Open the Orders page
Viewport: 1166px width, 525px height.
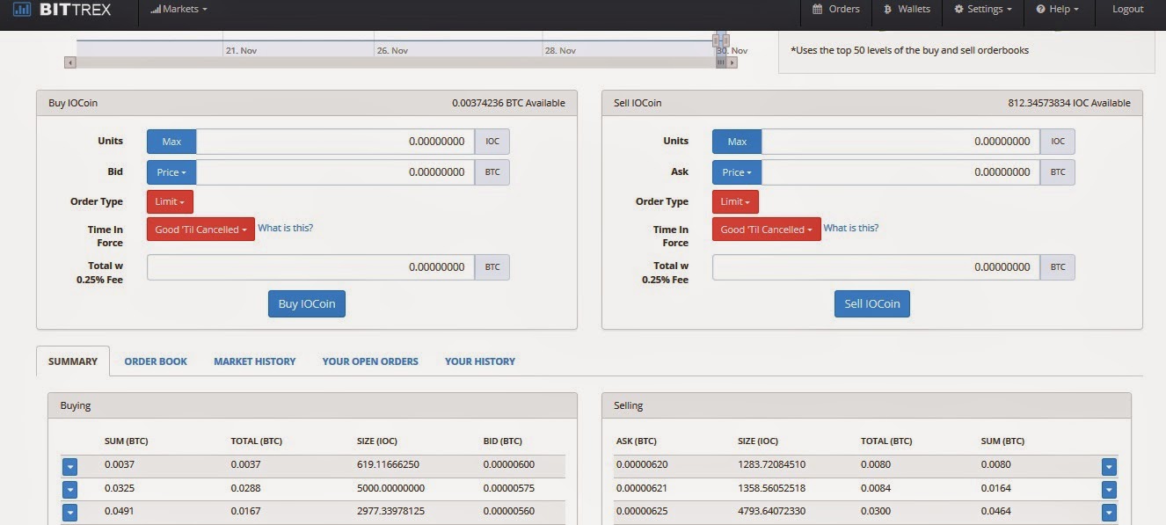point(836,9)
